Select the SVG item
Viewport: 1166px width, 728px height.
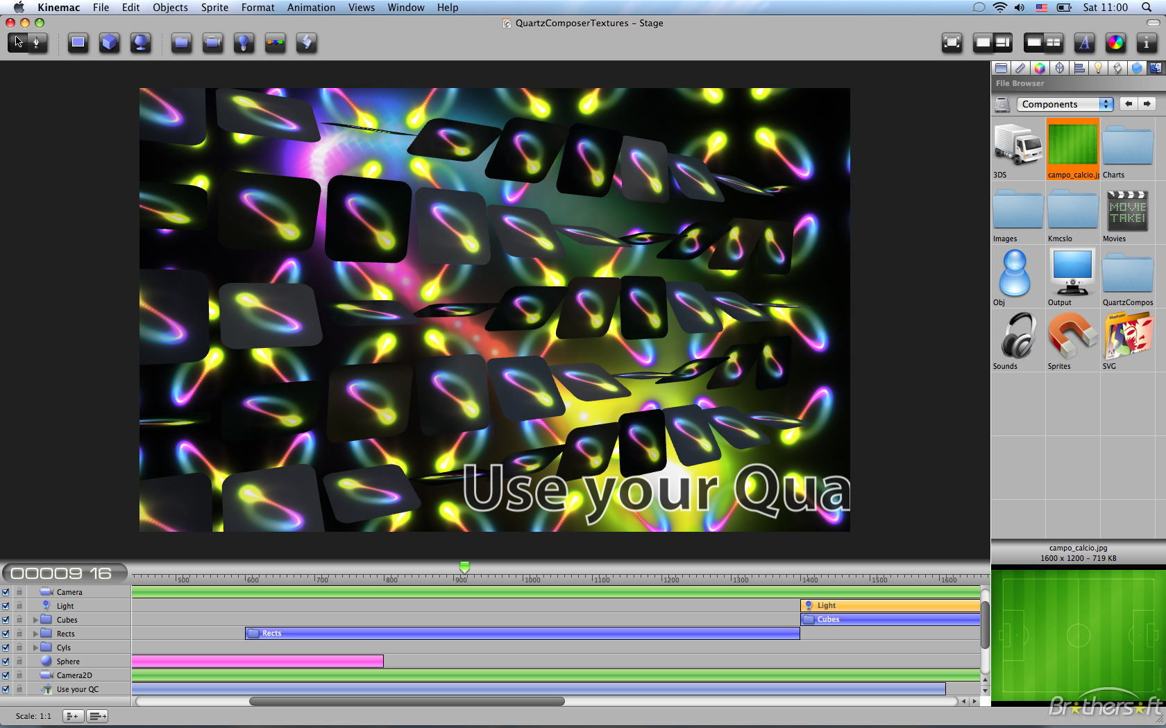click(x=1128, y=341)
